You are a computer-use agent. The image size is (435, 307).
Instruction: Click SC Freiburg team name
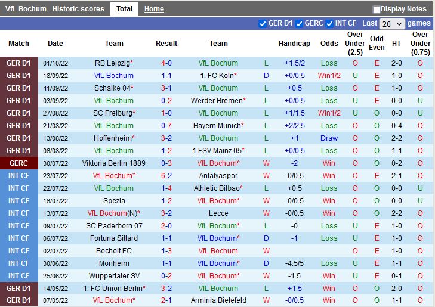pyautogui.click(x=113, y=113)
